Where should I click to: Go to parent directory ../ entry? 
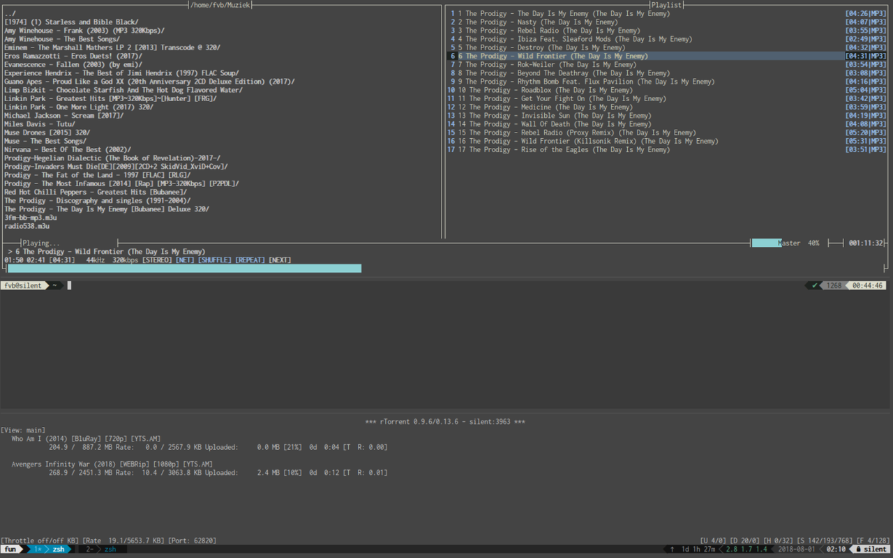(x=10, y=13)
